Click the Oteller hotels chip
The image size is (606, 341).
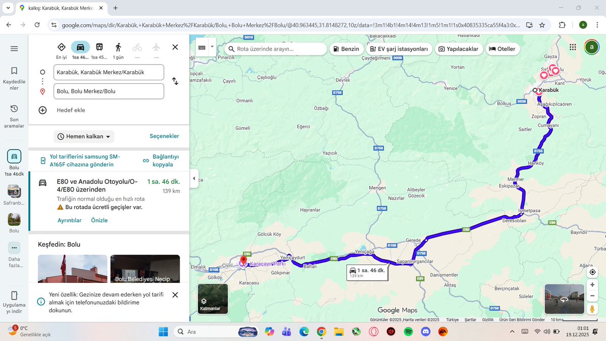point(502,49)
